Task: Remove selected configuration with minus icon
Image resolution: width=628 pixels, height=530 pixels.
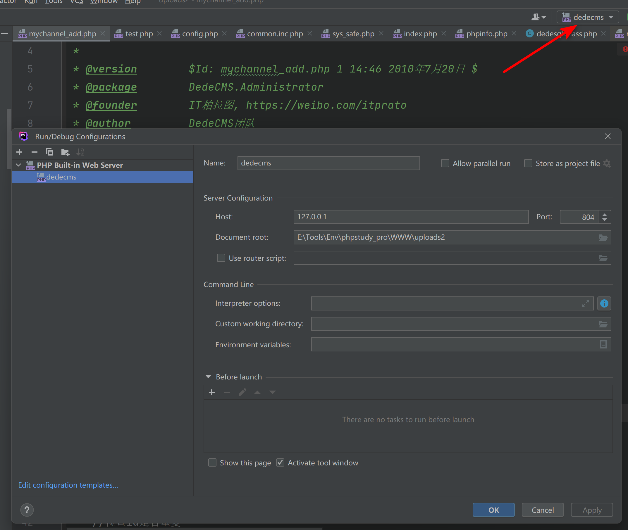Action: pos(34,152)
